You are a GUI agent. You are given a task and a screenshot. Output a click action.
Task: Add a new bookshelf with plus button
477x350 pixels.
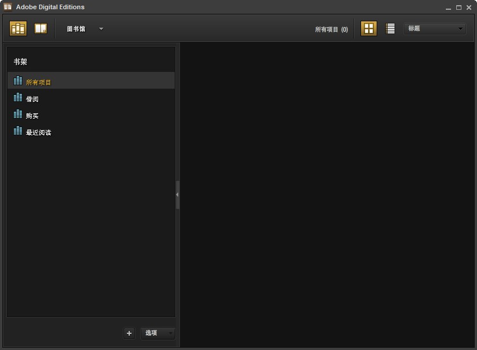129,333
